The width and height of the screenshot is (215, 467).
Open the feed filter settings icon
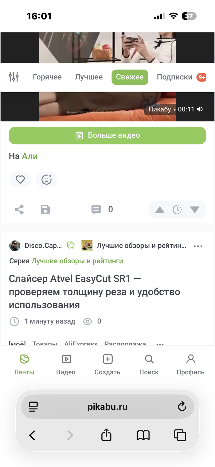(x=14, y=77)
